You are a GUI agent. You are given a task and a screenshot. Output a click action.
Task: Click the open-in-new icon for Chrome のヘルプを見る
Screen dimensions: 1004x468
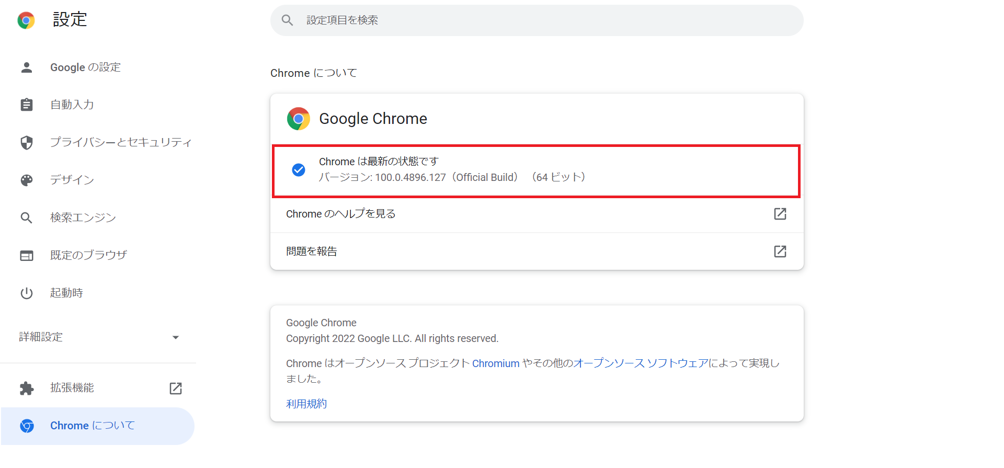coord(780,214)
